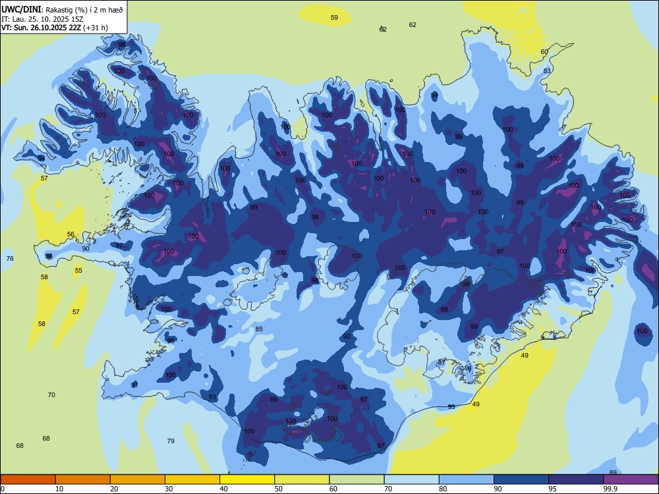Click the '60' value on the northeast peninsula
This screenshot has height=494, width=659.
point(544,51)
